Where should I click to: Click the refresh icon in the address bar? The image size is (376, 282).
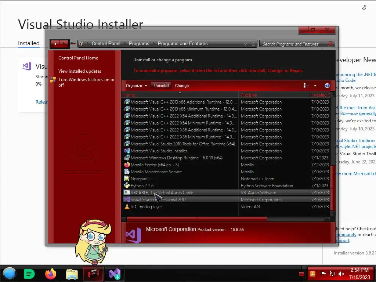[253, 44]
